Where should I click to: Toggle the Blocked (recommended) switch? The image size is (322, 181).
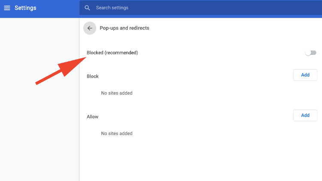pos(310,53)
